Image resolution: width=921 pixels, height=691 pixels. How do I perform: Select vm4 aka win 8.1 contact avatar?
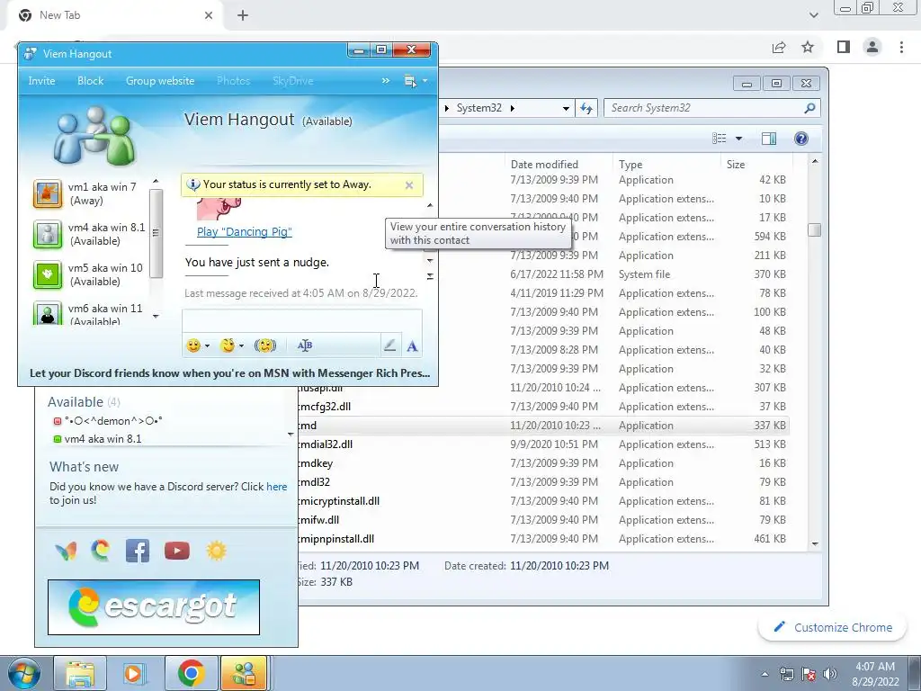pyautogui.click(x=48, y=234)
